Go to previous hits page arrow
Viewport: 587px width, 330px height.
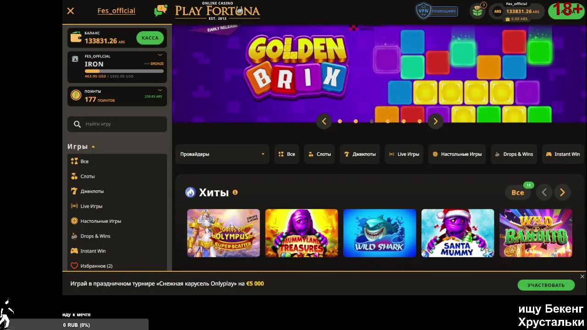click(x=544, y=192)
